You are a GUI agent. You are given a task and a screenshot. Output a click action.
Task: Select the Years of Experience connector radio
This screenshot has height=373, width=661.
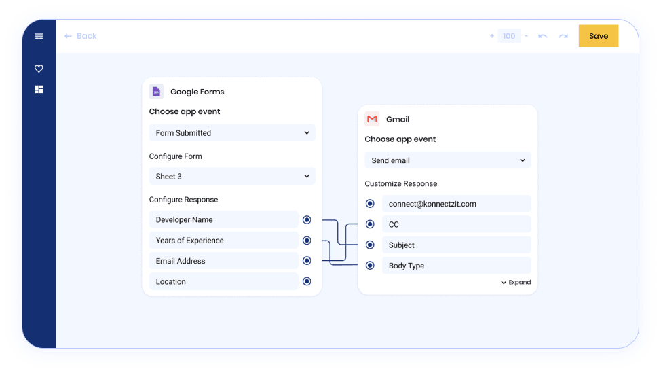point(307,241)
